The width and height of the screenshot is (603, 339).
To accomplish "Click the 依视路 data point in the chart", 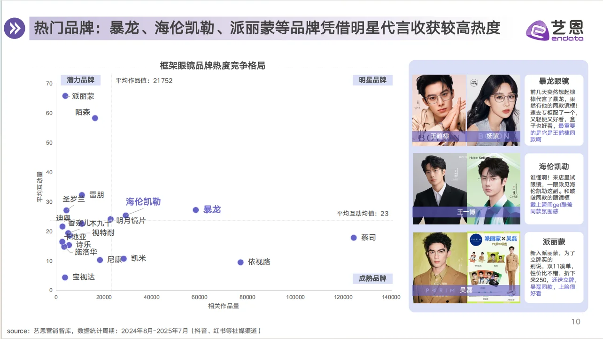I will tap(240, 262).
